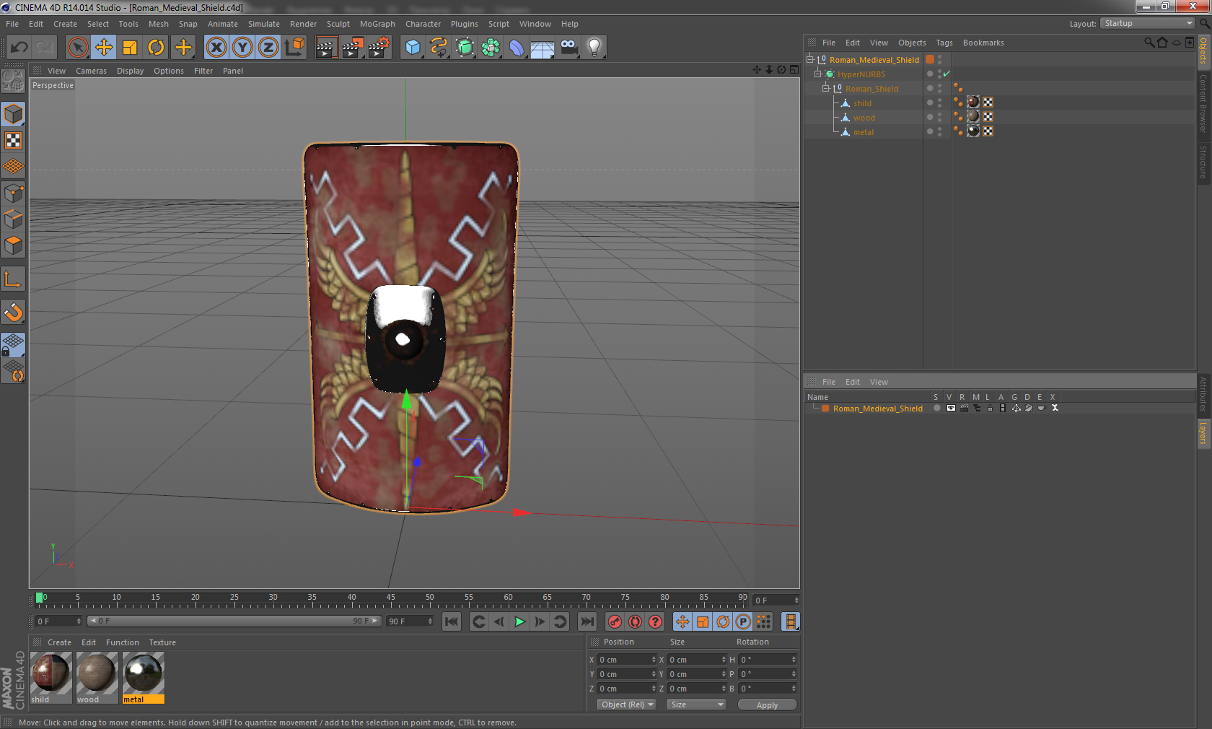Viewport: 1212px width, 729px height.
Task: Go to start of animation
Action: (452, 621)
